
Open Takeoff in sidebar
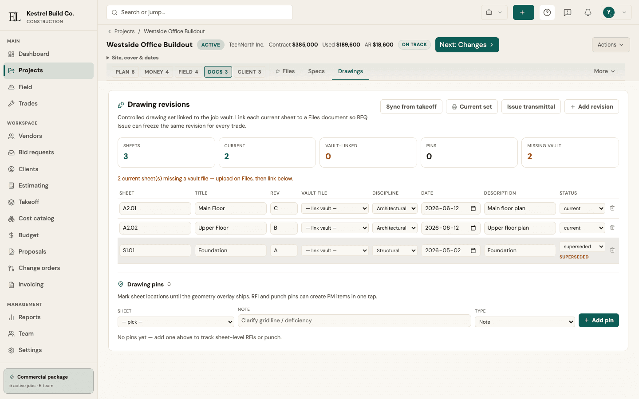(48, 202)
